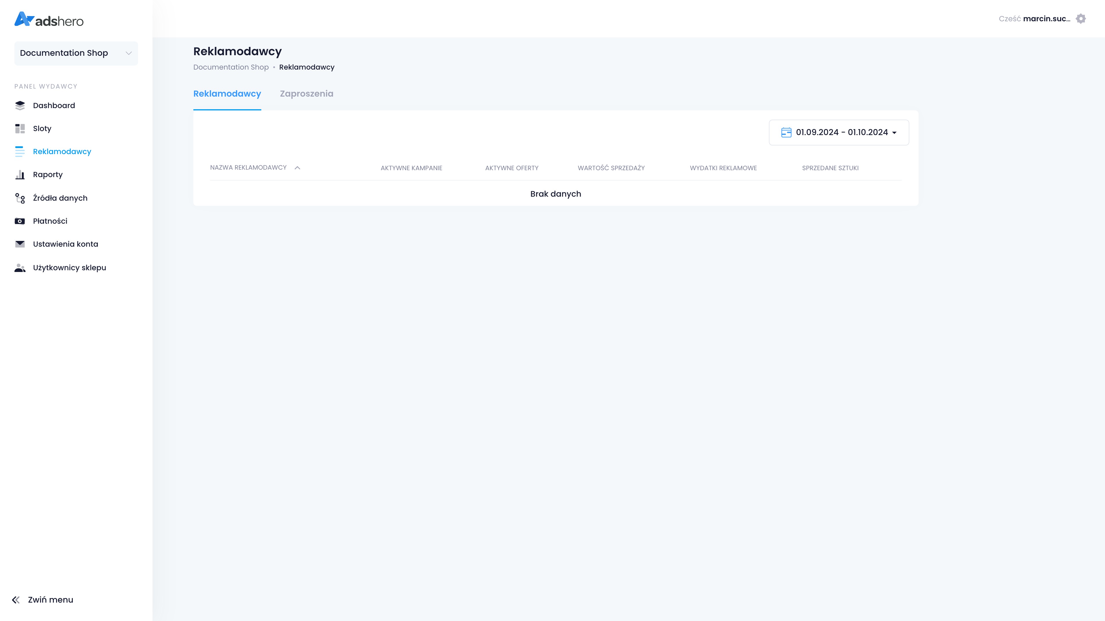The height and width of the screenshot is (621, 1105).
Task: Click the marcin.suc... username greeting
Action: [x=1046, y=19]
